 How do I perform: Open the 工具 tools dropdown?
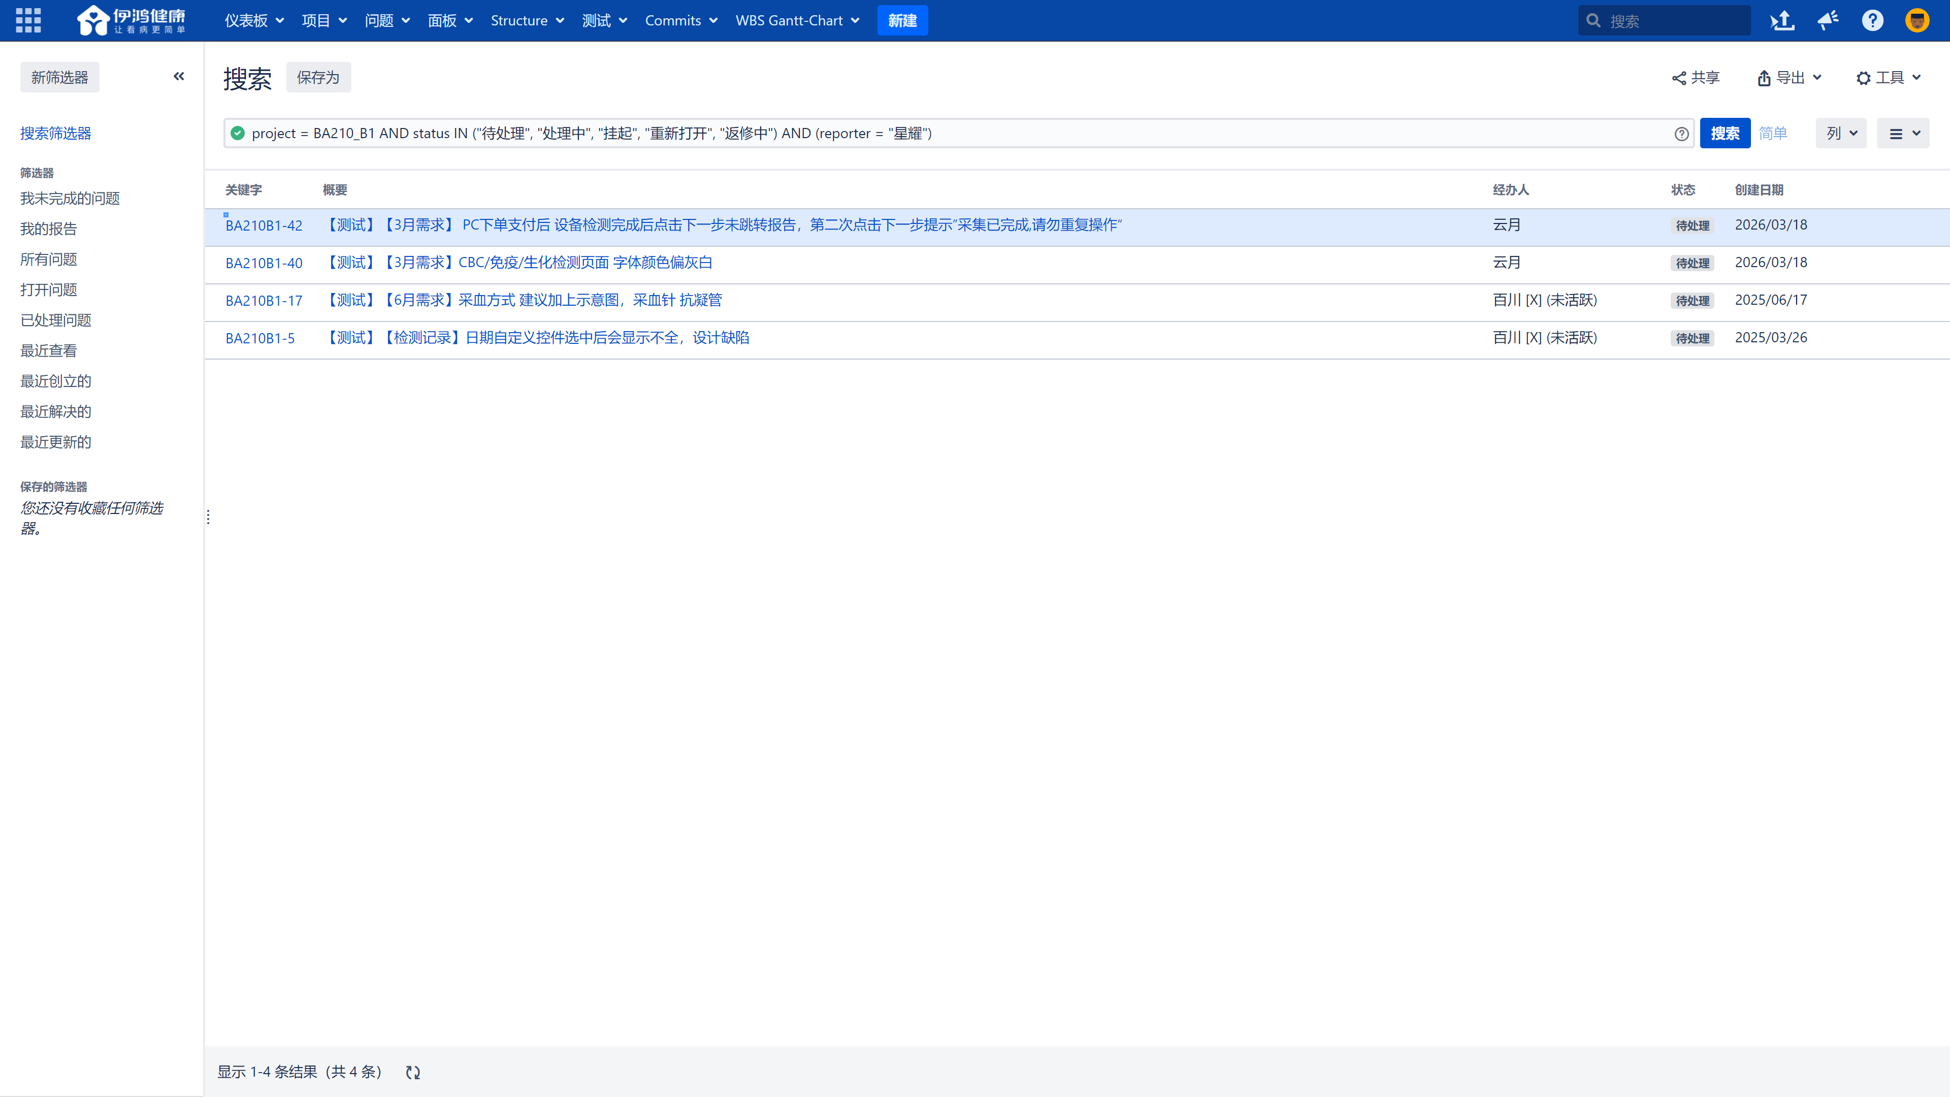point(1888,78)
